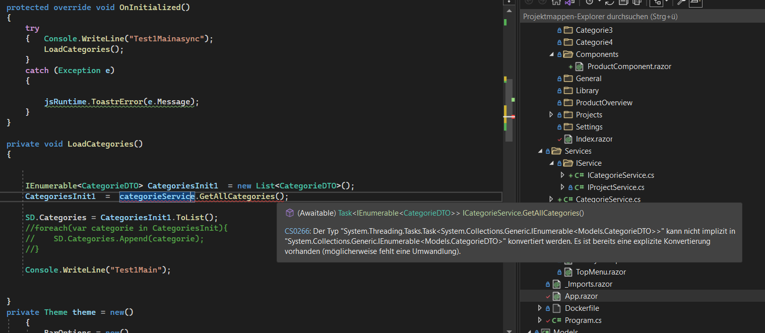This screenshot has height=333, width=765.
Task: Select ICategorieService.cs file name
Action: [621, 175]
